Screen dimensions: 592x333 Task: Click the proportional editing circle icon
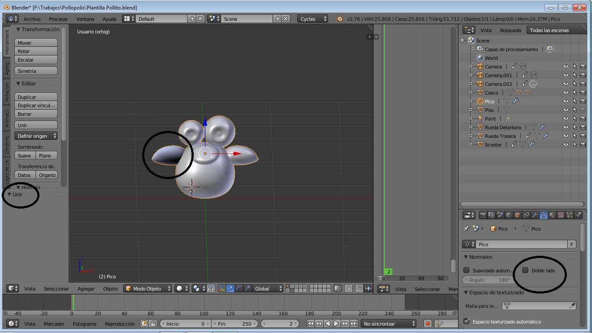coord(348,288)
